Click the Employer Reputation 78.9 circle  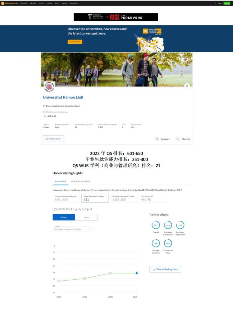tap(180, 225)
